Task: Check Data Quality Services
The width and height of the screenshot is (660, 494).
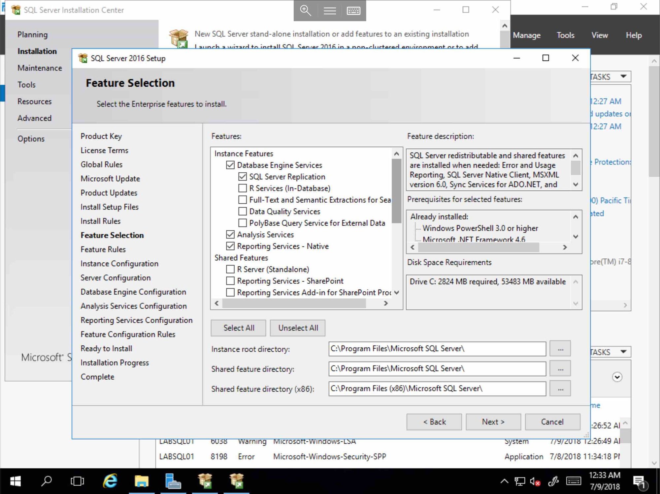Action: click(x=243, y=211)
